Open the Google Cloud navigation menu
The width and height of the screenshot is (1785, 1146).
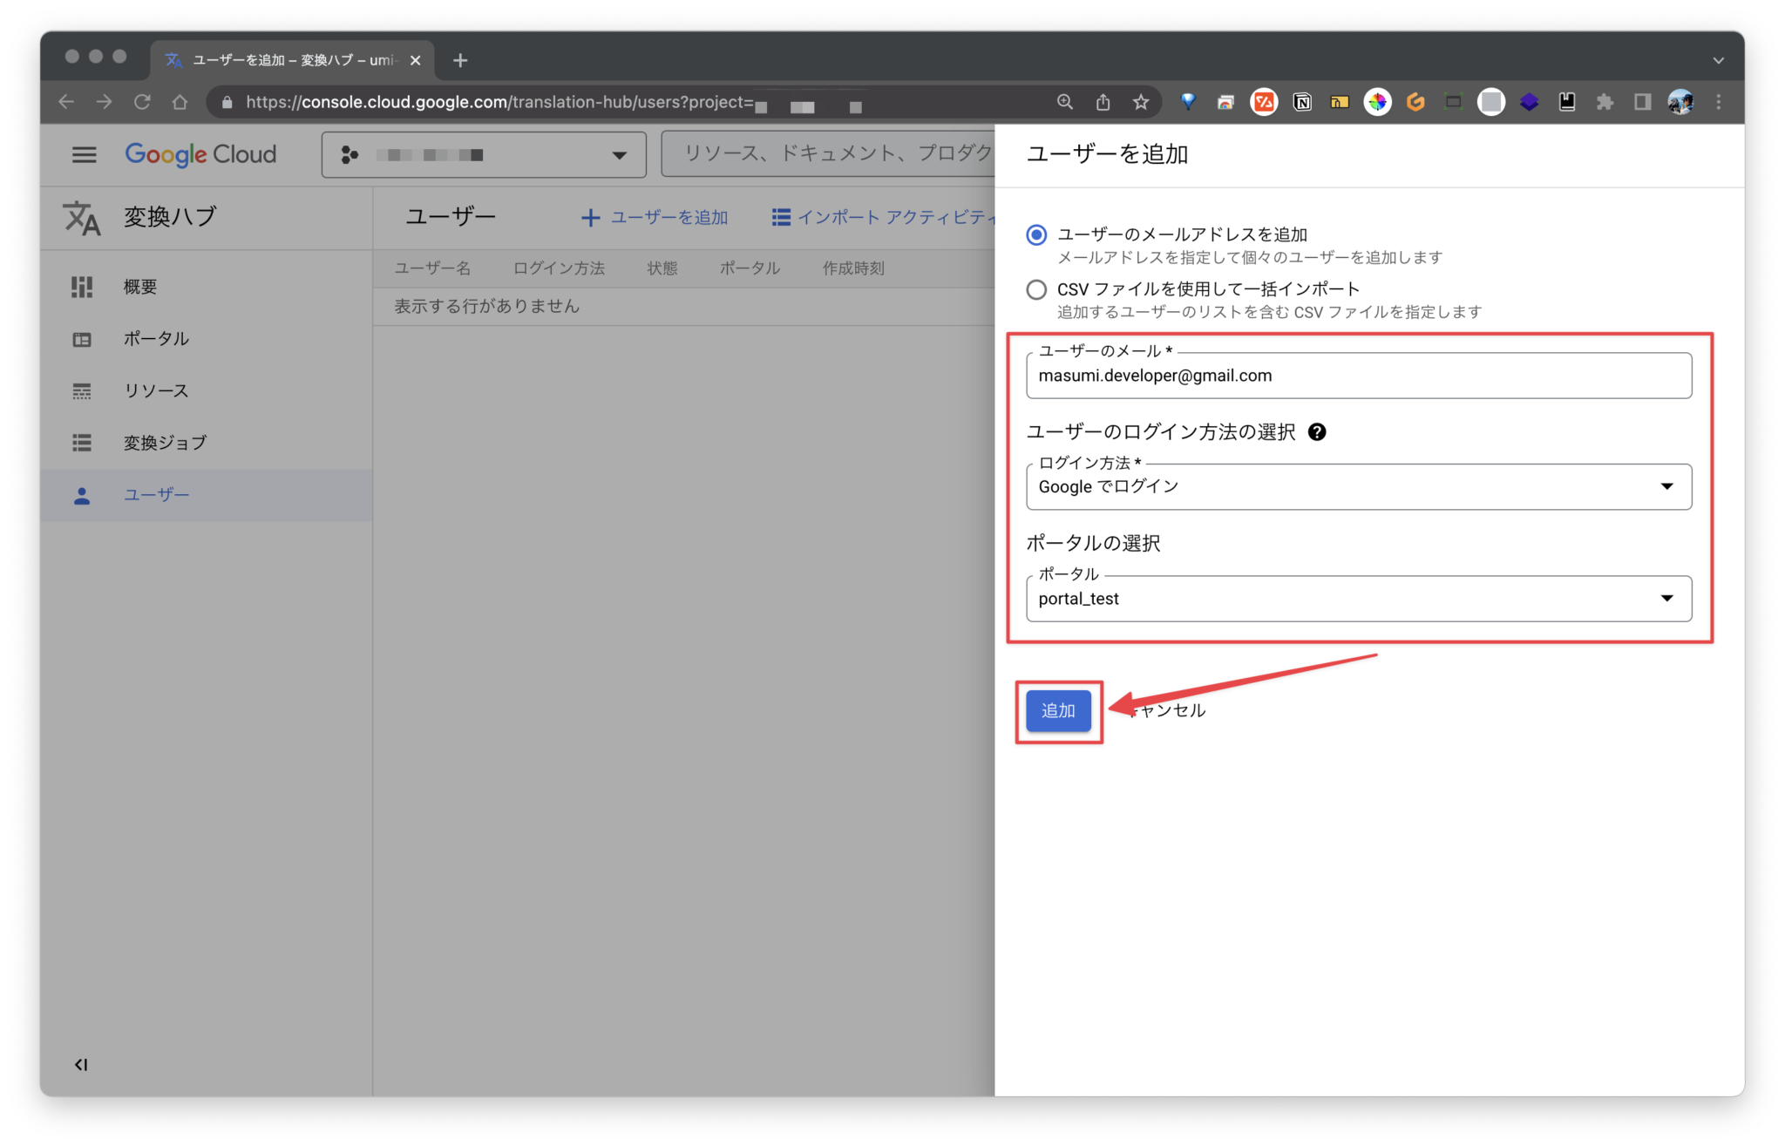tap(84, 154)
